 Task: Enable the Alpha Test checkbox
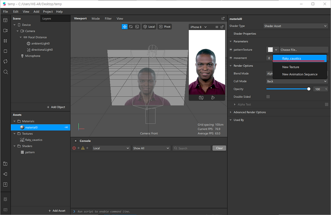(x=327, y=104)
